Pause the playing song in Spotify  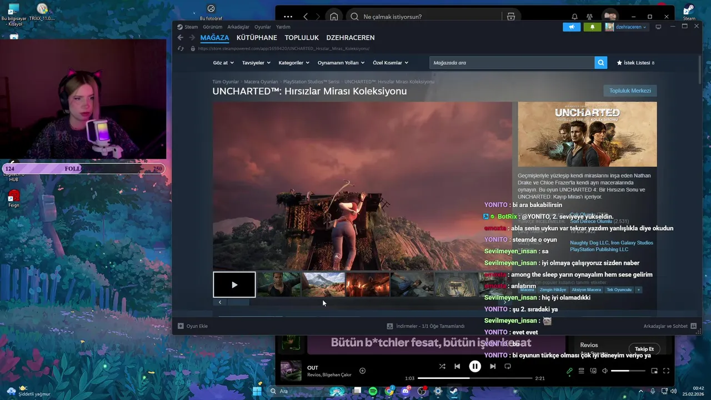coord(475,366)
